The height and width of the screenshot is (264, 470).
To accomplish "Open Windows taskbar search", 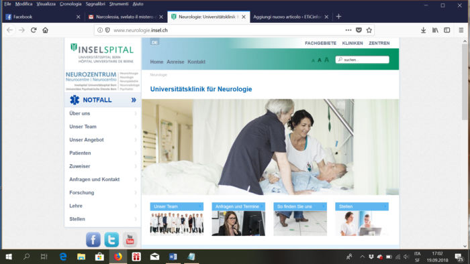I will (x=26, y=257).
